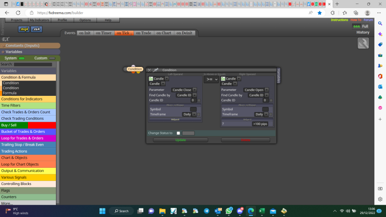This screenshot has width=386, height=217.
Task: Switch to the on Init event tab
Action: tap(85, 33)
